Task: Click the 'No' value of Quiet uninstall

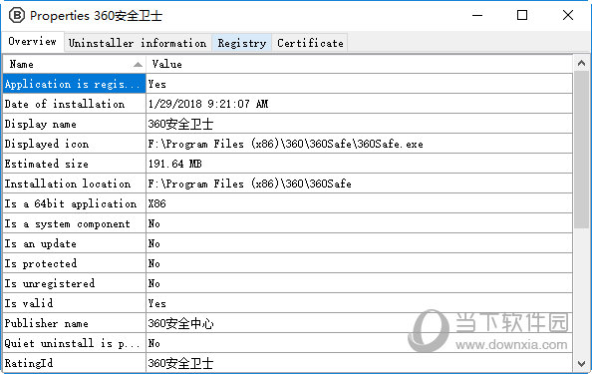Action: [154, 343]
